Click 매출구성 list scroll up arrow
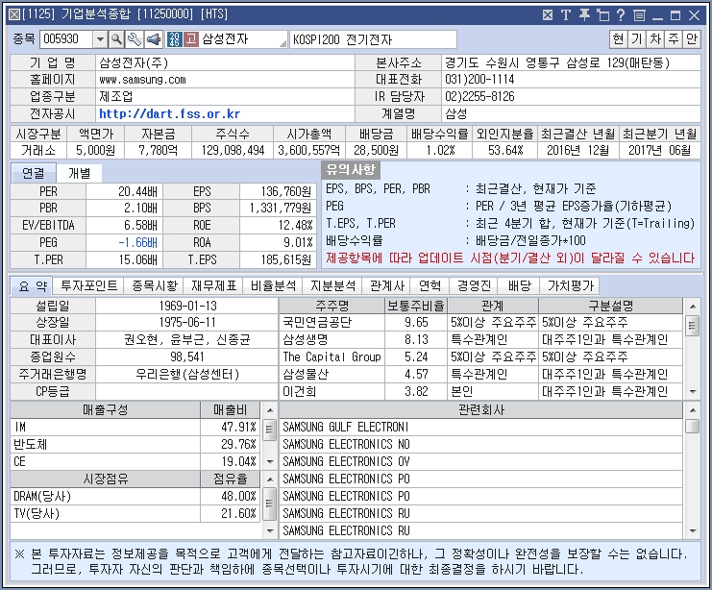This screenshot has width=712, height=590. [x=270, y=410]
